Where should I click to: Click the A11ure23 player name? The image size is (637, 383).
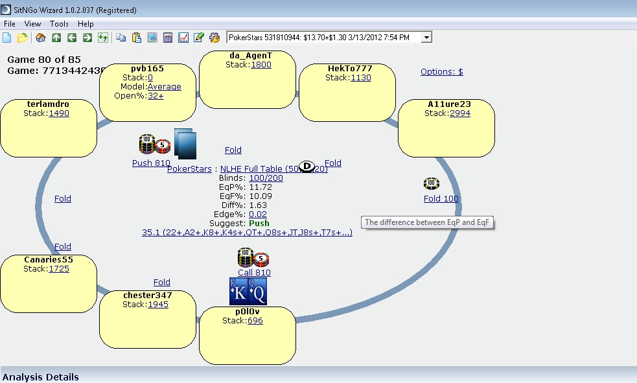point(449,104)
